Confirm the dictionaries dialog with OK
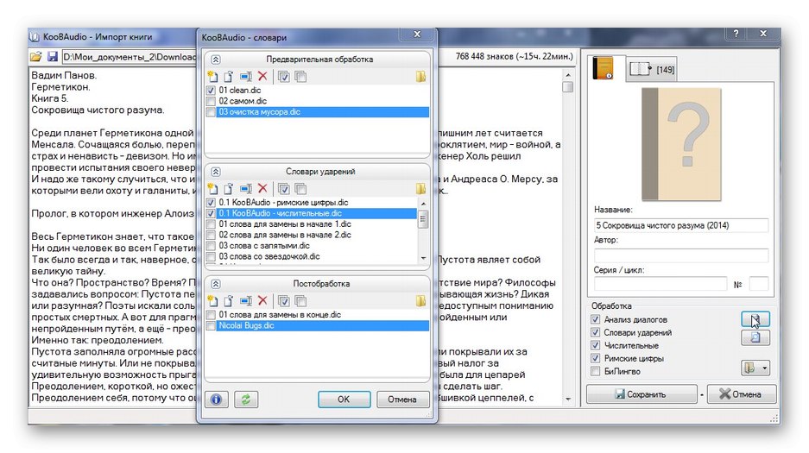The height and width of the screenshot is (453, 809). pos(344,400)
